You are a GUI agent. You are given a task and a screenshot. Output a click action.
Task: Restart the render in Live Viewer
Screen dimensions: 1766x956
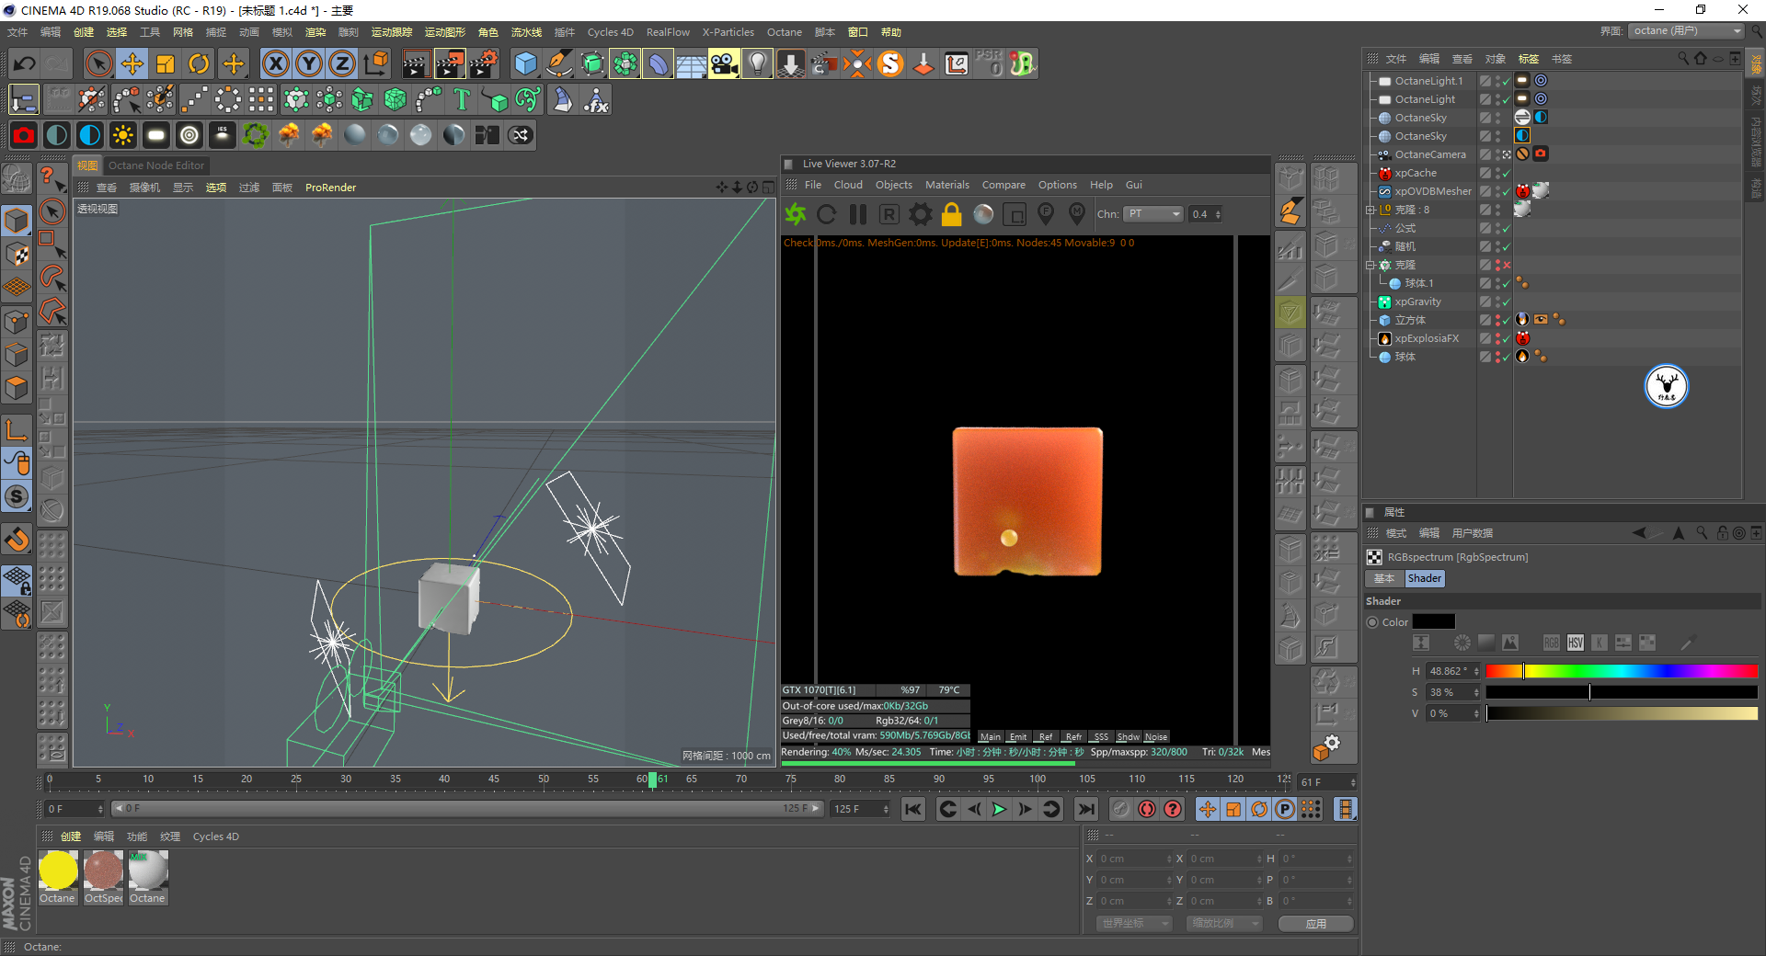tap(826, 214)
